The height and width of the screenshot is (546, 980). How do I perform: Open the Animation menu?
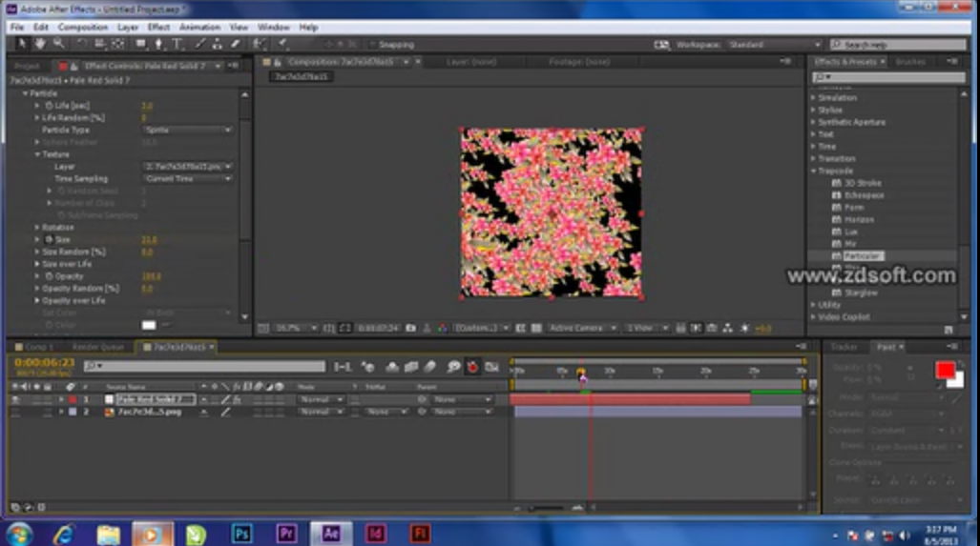(199, 27)
